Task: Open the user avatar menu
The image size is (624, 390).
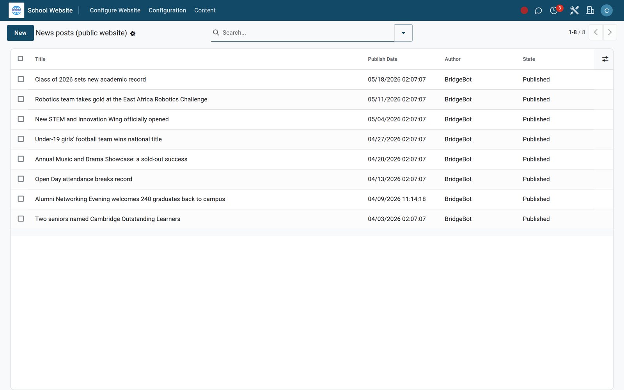Action: coord(606,11)
